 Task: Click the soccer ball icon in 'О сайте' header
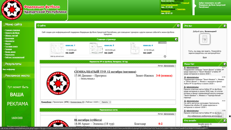pos(178,26)
